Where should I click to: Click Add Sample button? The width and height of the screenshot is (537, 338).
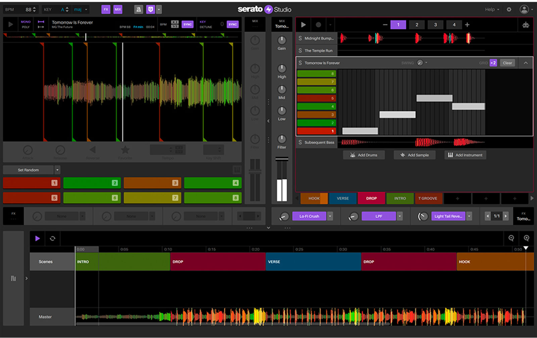[x=415, y=155]
